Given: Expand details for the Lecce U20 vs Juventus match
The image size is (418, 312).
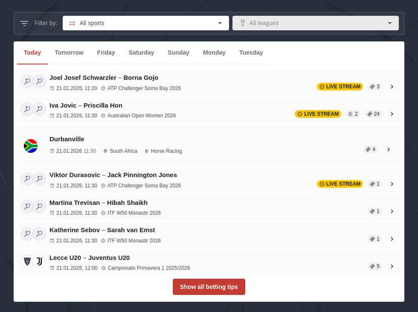Looking at the screenshot, I should (392, 266).
